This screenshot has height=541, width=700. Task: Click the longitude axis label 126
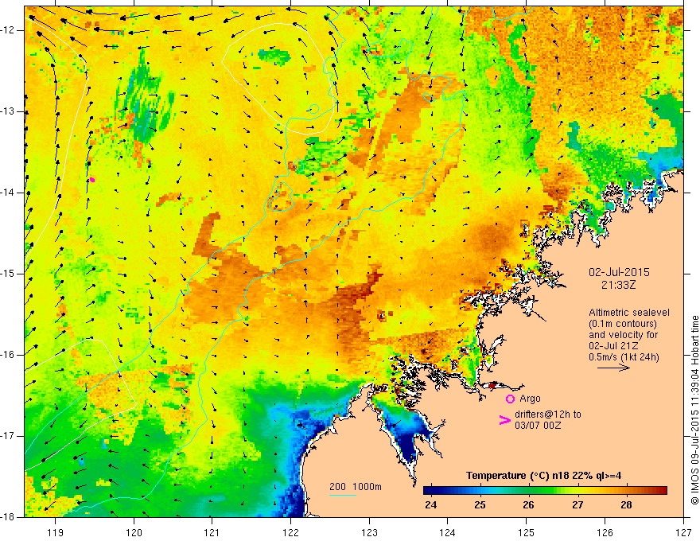coord(605,532)
